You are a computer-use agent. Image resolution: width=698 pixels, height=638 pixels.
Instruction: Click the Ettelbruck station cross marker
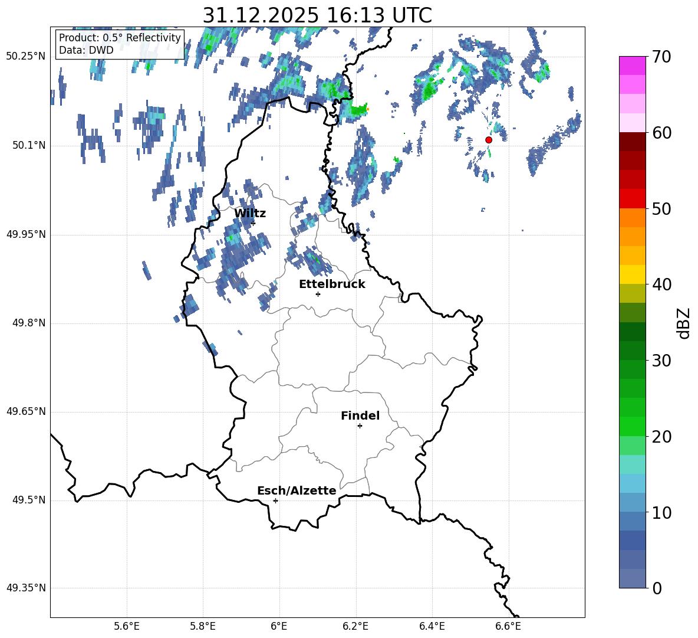coord(318,294)
